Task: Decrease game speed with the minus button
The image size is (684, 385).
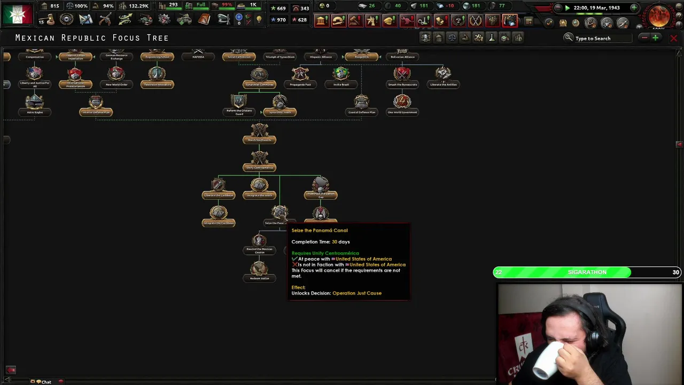Action: pyautogui.click(x=558, y=7)
